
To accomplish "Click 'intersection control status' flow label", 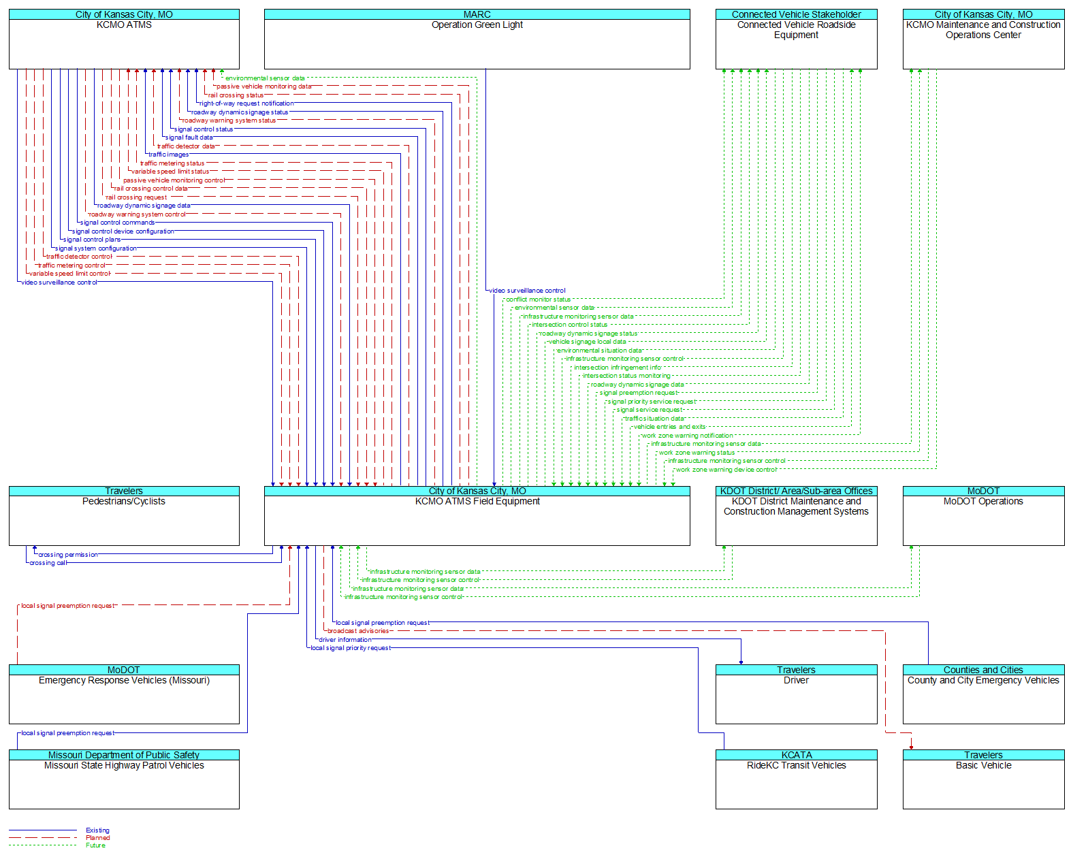I will pyautogui.click(x=570, y=325).
